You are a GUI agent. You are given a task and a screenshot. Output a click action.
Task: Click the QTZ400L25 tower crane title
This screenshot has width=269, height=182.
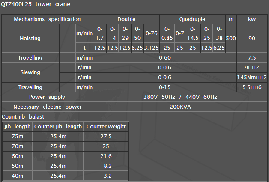(36, 4)
